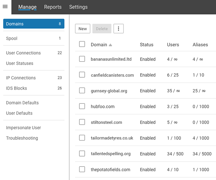Click the 34 / 5000 aliases value
The height and width of the screenshot is (180, 216).
pos(202,154)
